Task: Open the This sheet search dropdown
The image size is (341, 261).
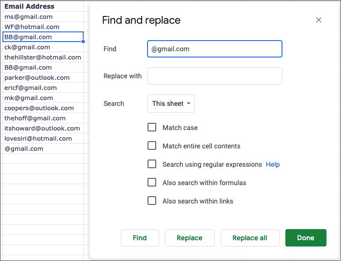Action: click(x=171, y=103)
